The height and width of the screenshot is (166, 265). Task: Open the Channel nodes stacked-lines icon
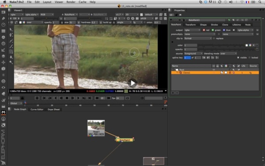point(4,31)
